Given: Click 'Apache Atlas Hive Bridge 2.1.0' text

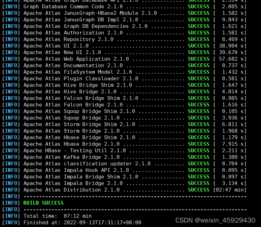Looking at the screenshot, I should click(70, 92).
